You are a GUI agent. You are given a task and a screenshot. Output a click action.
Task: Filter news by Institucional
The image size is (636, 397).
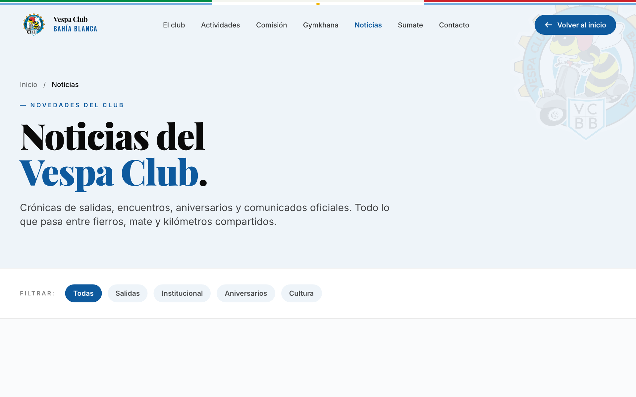pyautogui.click(x=182, y=293)
